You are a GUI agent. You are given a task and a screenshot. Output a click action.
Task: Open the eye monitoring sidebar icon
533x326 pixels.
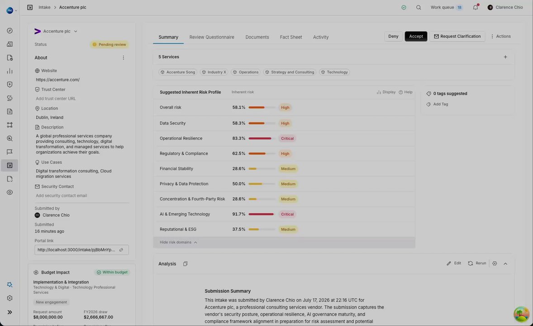pos(10,192)
